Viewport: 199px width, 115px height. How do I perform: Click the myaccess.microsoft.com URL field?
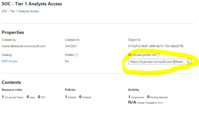(x=157, y=62)
